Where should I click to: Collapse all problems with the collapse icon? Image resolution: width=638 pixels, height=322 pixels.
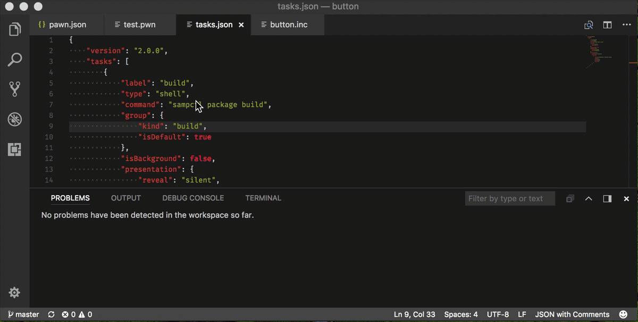click(x=570, y=198)
